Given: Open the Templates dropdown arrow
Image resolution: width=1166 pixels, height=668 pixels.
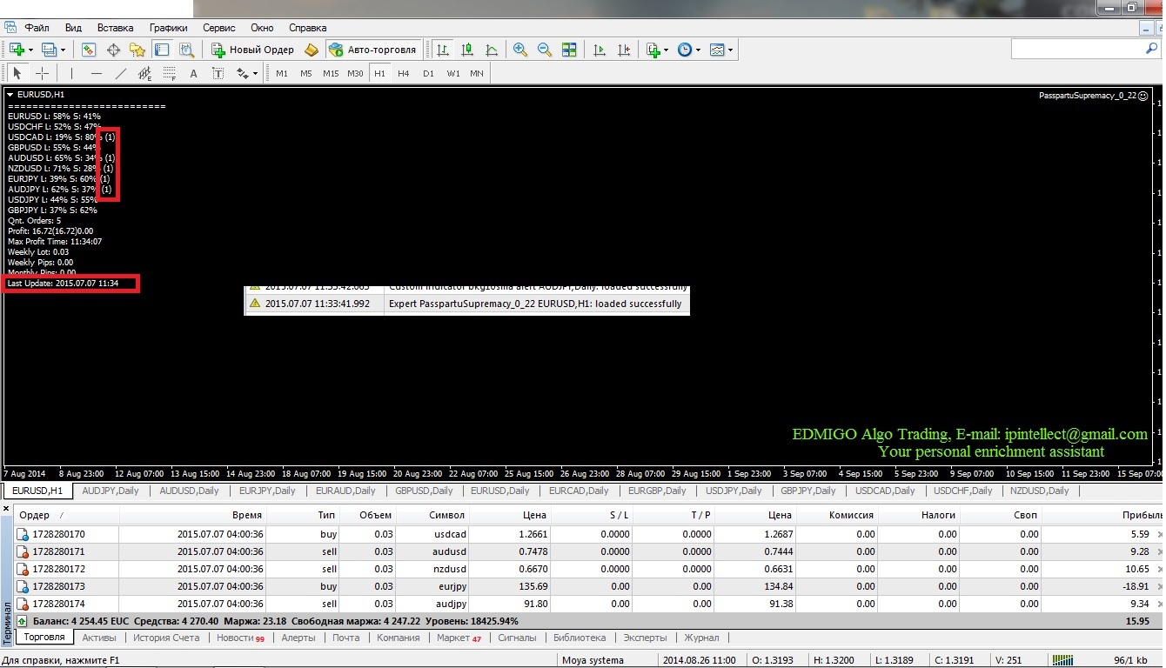Looking at the screenshot, I should tap(731, 50).
